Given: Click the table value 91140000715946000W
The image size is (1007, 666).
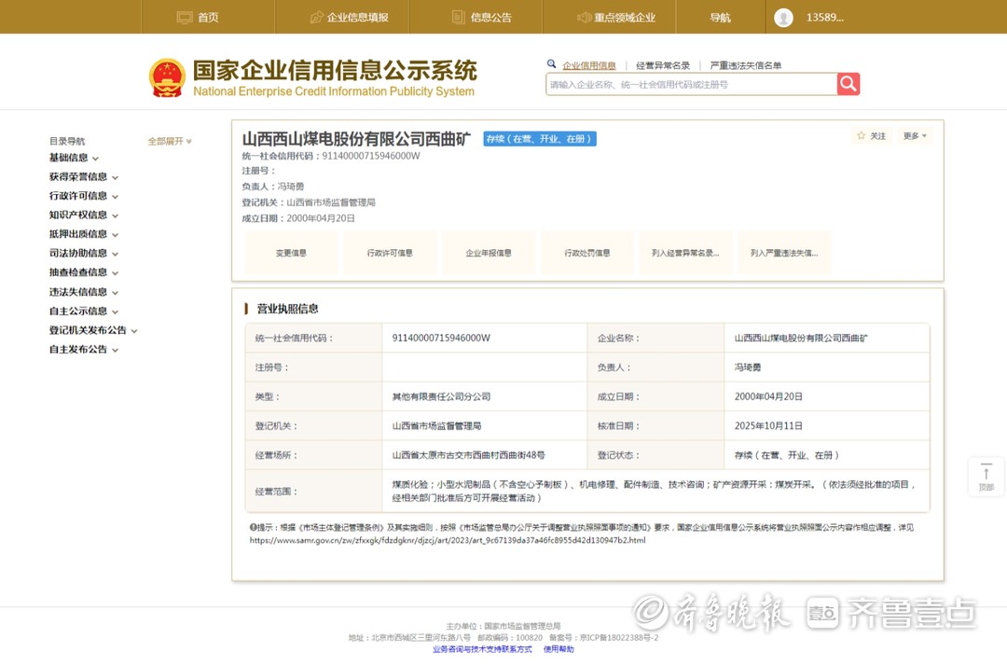Looking at the screenshot, I should click(x=441, y=338).
